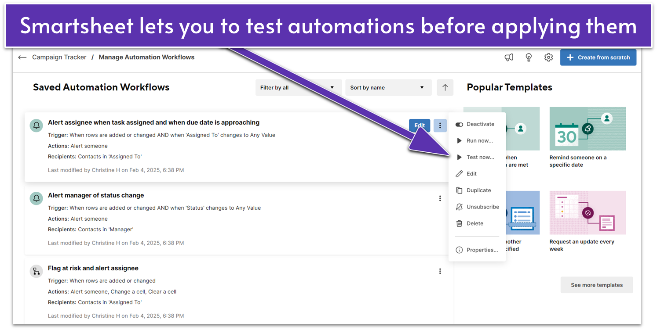Open Alert assignee when task assigned workflow title
Screen dimensions: 657x330
(x=153, y=122)
